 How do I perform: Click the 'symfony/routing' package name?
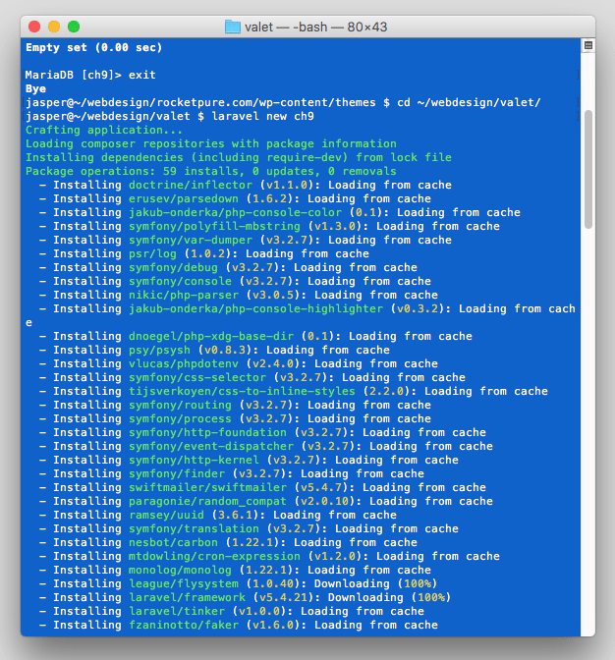(180, 405)
